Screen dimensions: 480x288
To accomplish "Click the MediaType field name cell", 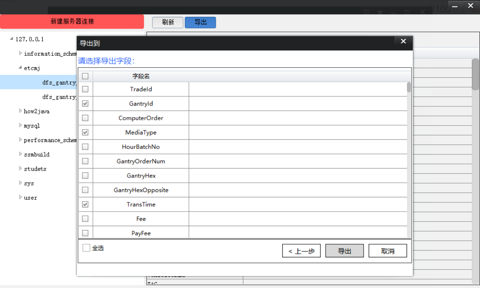I will coord(141,132).
